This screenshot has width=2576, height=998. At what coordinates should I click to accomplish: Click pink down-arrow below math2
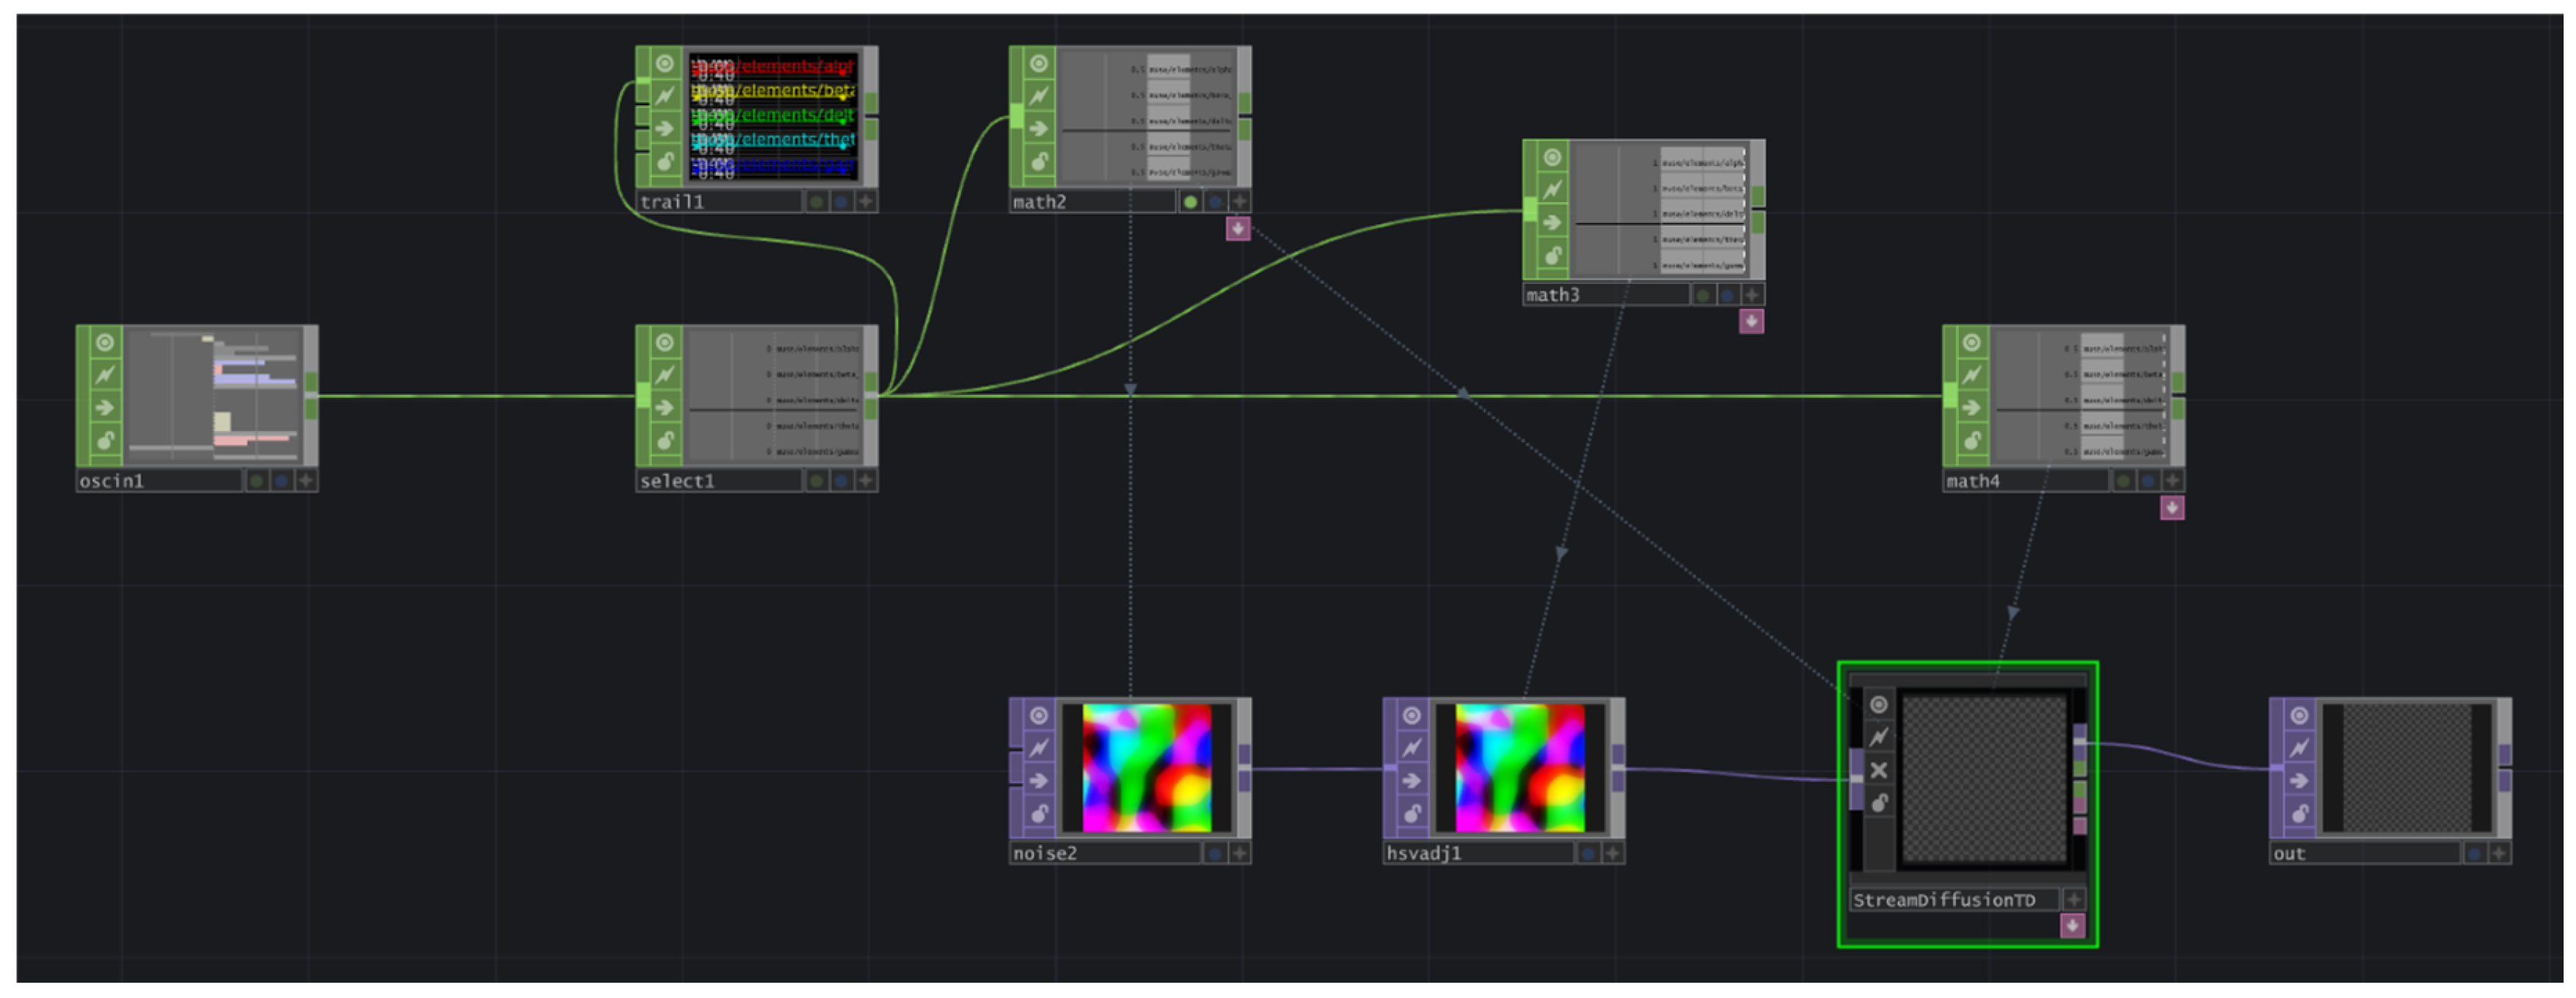tap(1237, 229)
